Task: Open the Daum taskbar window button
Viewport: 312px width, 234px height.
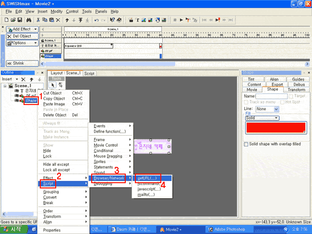Action: tap(132, 229)
